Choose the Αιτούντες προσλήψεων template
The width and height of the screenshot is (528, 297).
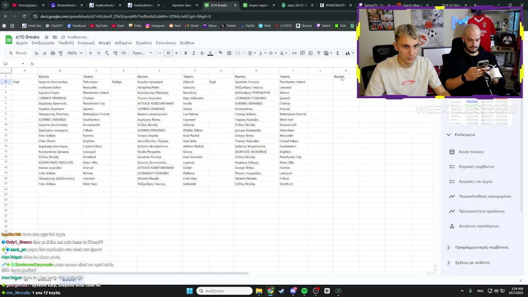coord(479,226)
